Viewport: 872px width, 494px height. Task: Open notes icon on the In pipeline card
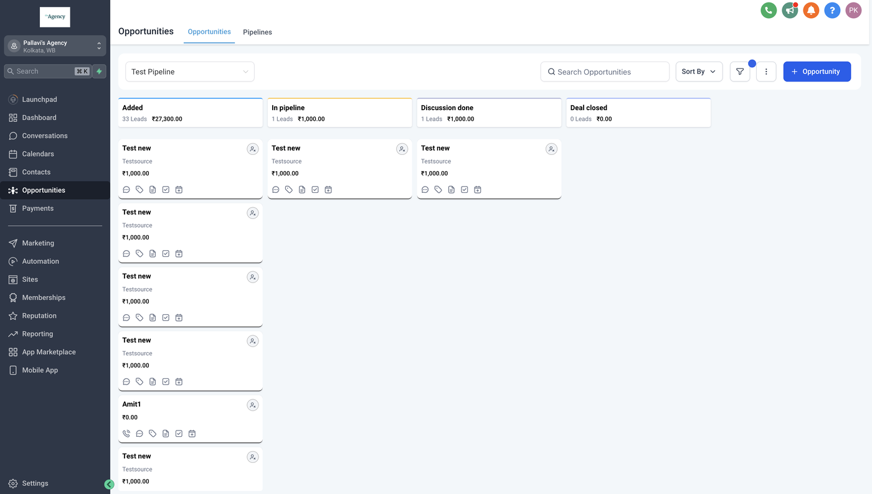click(x=302, y=190)
